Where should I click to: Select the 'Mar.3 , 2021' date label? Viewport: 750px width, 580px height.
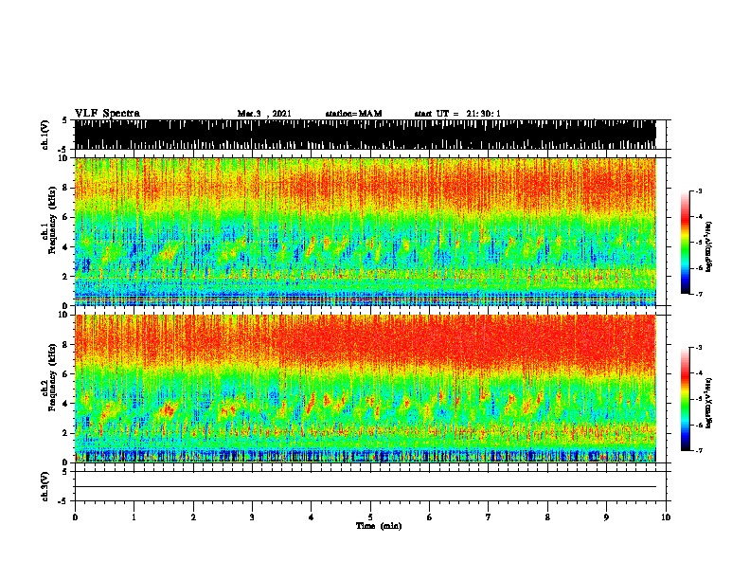(264, 114)
